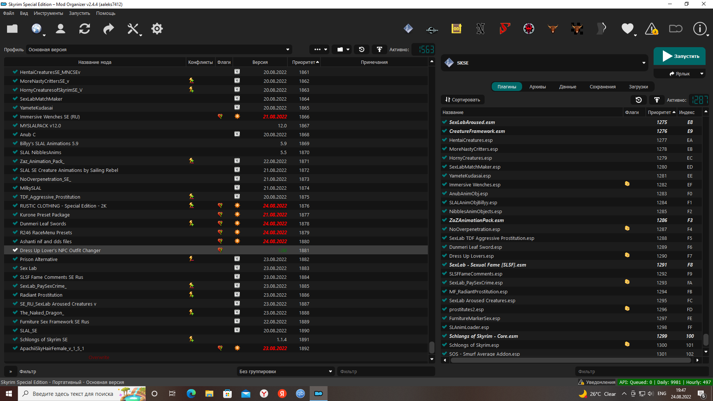Disable the Sex Lab mod checkbox
Viewport: 713px width, 401px height.
click(x=15, y=268)
